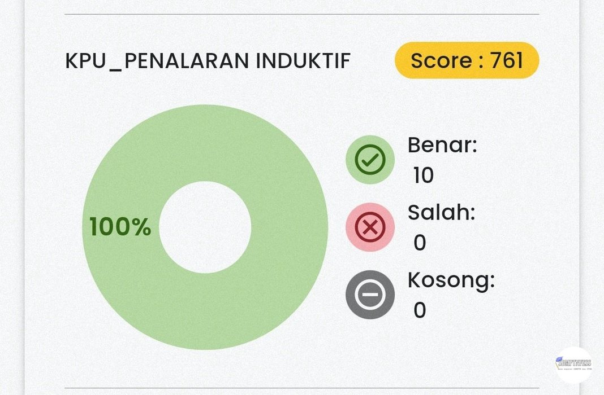Select the KPU_PENALARAN INDUKTIF section title

tap(208, 61)
